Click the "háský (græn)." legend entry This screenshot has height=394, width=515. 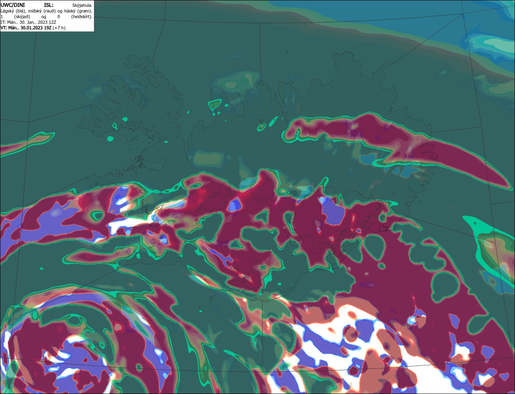tap(78, 11)
